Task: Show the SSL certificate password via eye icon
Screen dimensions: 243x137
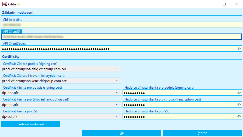Action: pos(239,116)
